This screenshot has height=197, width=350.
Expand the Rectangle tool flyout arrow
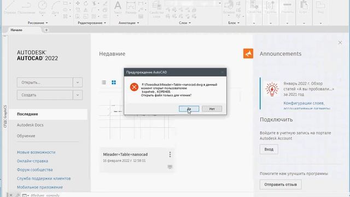point(70,3)
